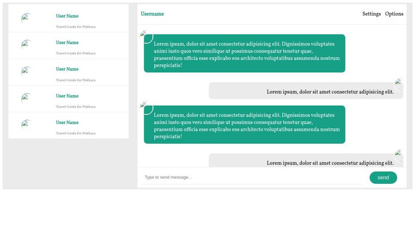Click the second green Lorem ipsum message bubble

tap(244, 125)
